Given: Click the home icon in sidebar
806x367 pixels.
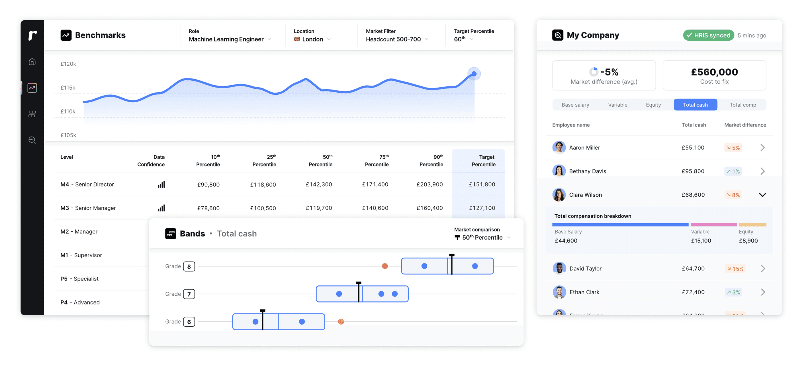Looking at the screenshot, I should coord(32,61).
